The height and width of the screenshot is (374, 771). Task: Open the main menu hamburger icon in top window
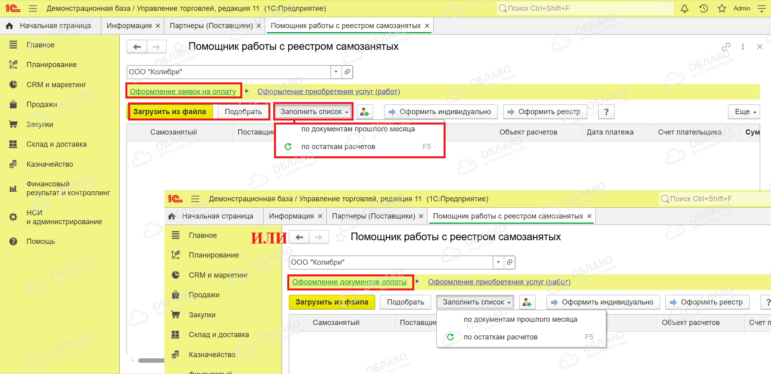33,8
